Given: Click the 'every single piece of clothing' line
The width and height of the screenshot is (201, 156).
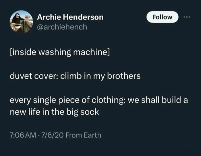Looking at the screenshot, I should tap(99, 100).
